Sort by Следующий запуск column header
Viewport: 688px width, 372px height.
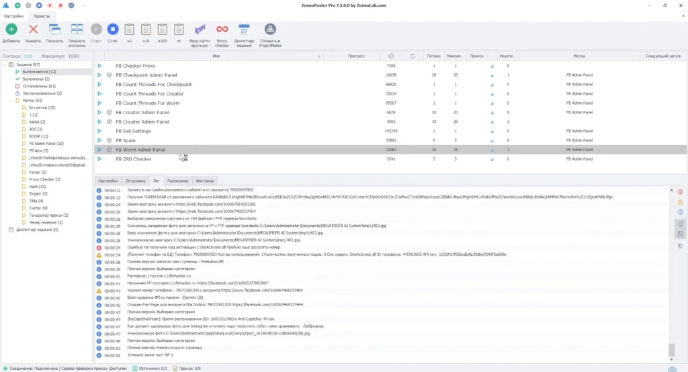(663, 56)
